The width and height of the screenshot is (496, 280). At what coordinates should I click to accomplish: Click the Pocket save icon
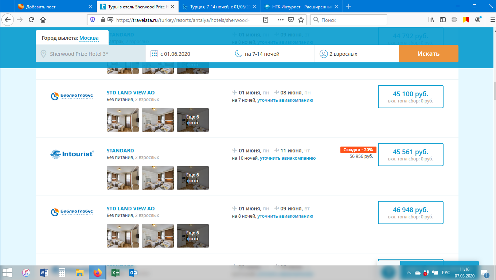[291, 20]
